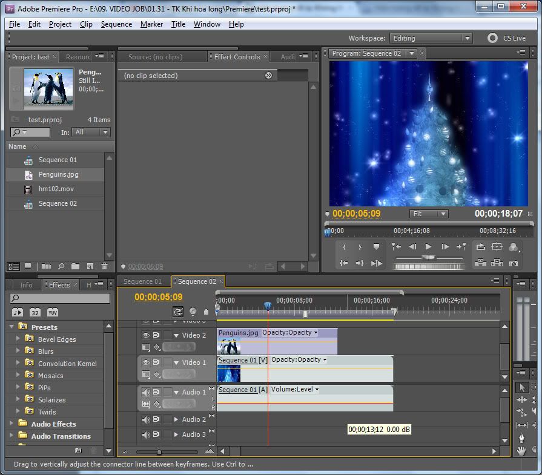
Task: Toggle Snap in the timeline
Action: click(178, 312)
